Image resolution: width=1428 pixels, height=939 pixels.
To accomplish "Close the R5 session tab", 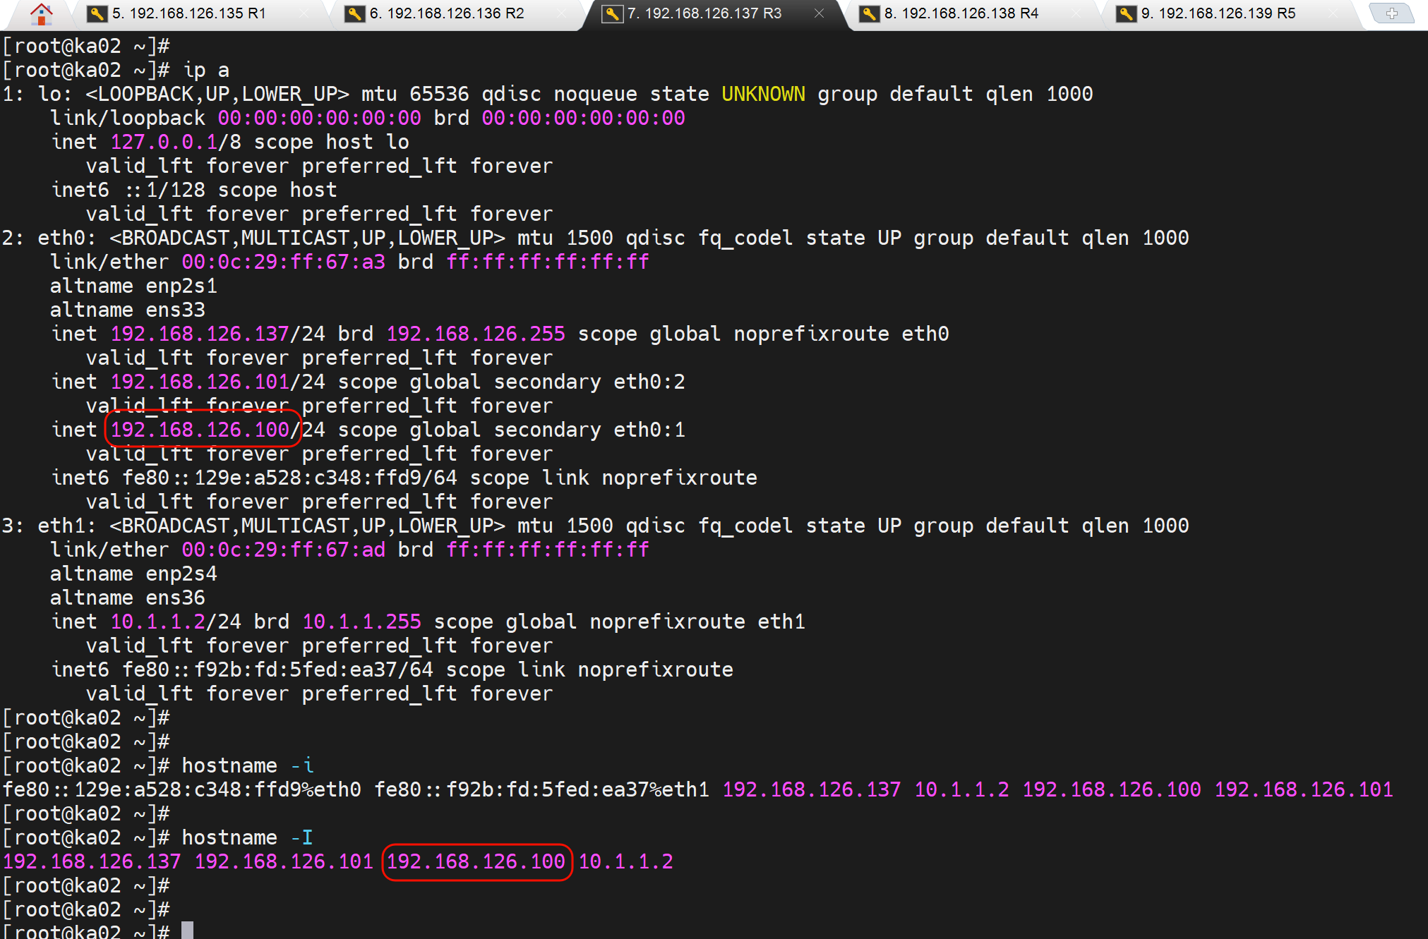I will [x=1333, y=13].
